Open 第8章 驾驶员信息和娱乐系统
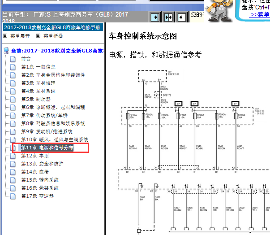Image resolution: width=270 pixels, height=235 pixels. (53, 123)
